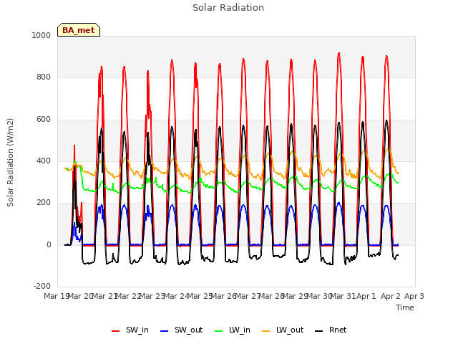Click the 400 y-axis tick label
458x344 pixels.
pos(44,161)
